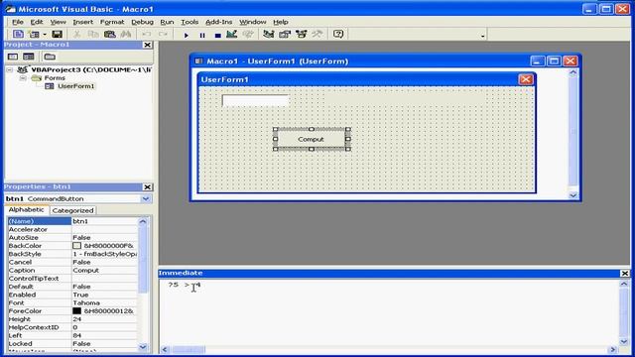Click View Code icon in Project panel

pyautogui.click(x=13, y=57)
